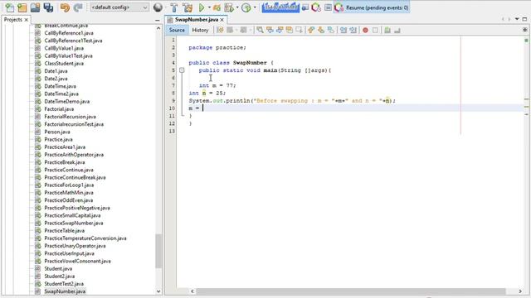This screenshot has width=531, height=298.
Task: Click the Open Project toolbar icon
Action: pos(35,7)
